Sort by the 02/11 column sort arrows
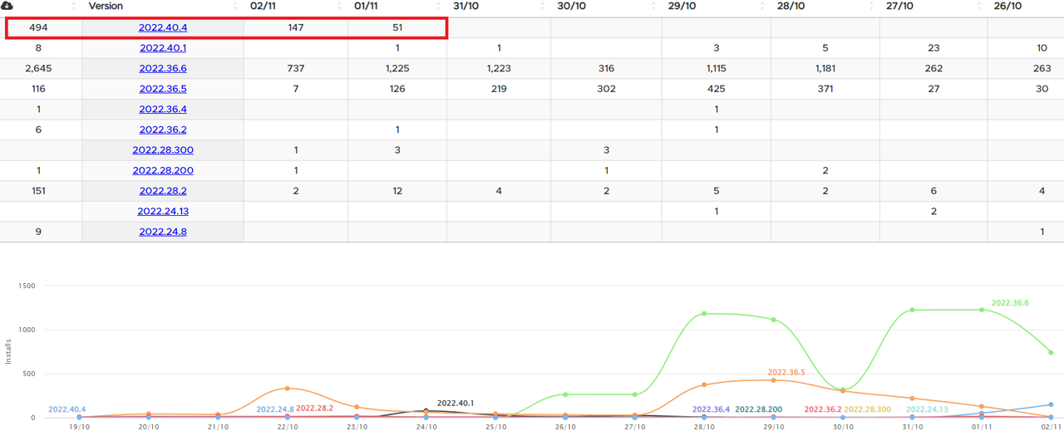 tap(339, 6)
